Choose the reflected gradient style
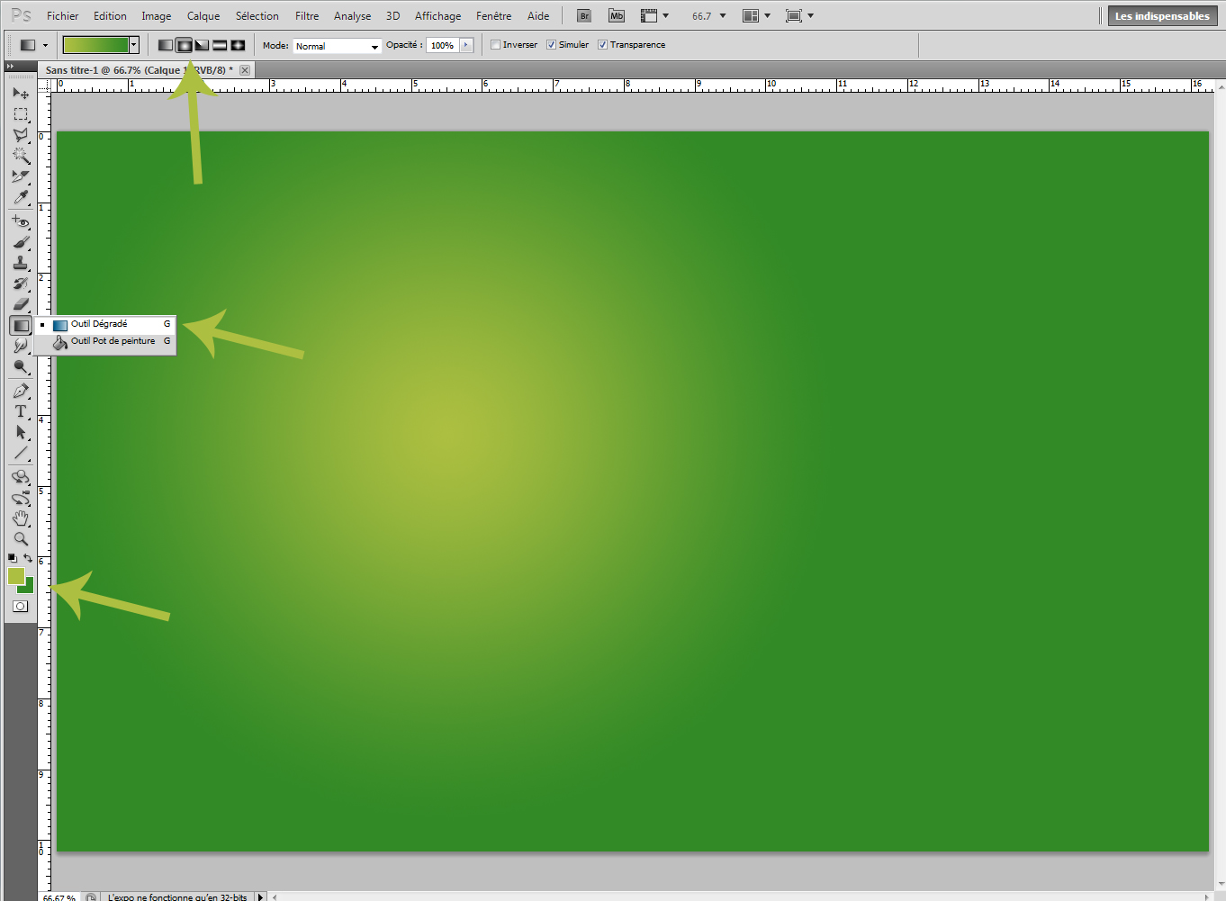This screenshot has width=1226, height=901. click(x=220, y=45)
